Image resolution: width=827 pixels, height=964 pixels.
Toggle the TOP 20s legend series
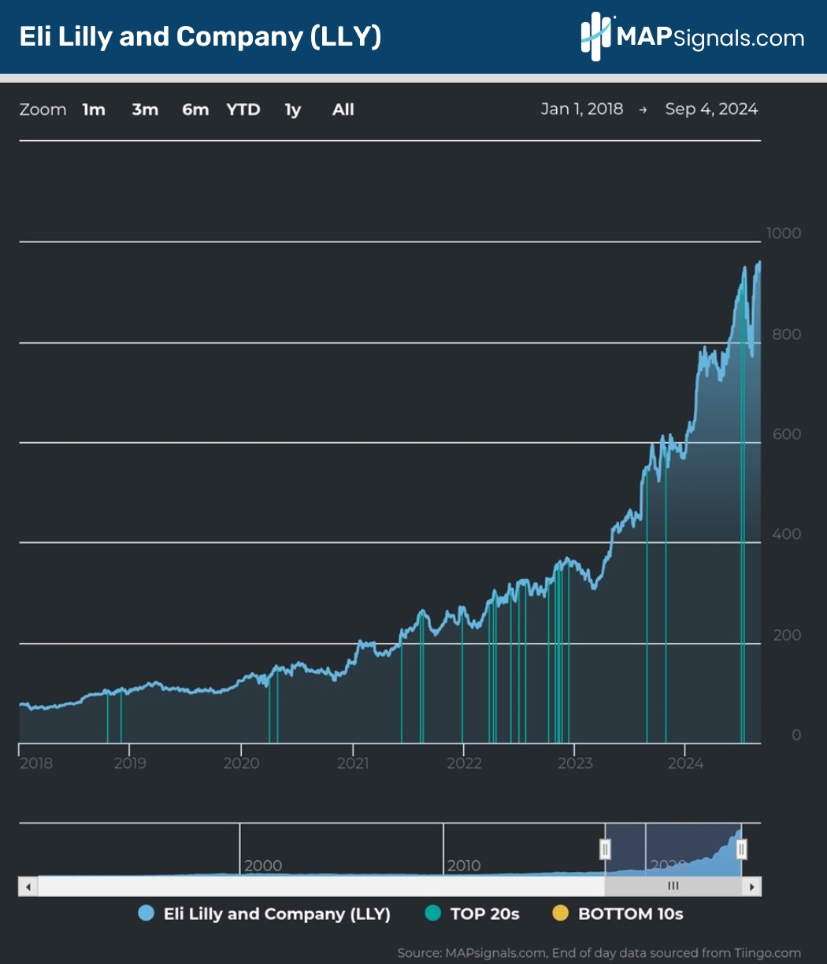click(x=472, y=914)
